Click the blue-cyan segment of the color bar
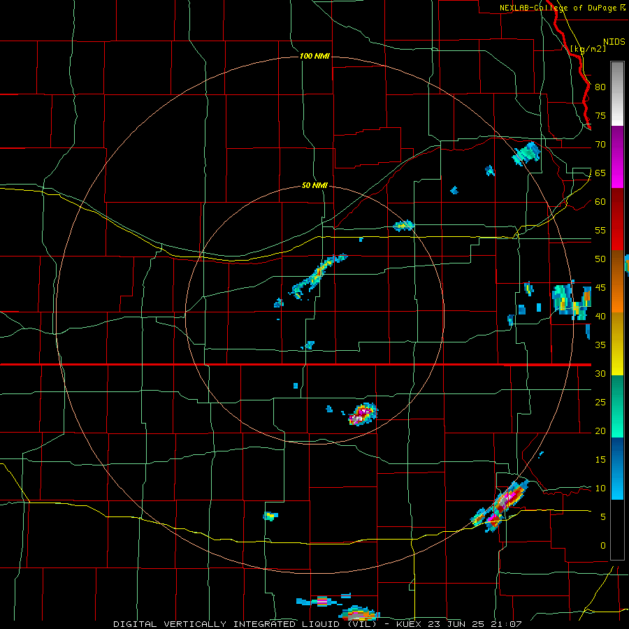The image size is (629, 629). [617, 468]
